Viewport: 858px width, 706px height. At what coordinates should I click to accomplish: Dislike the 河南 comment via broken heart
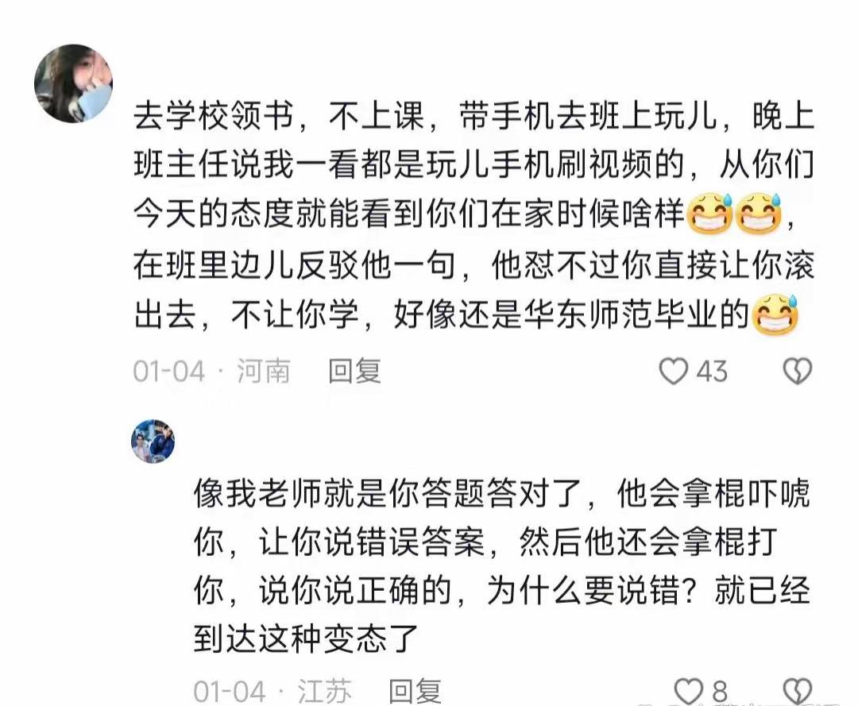pos(798,372)
